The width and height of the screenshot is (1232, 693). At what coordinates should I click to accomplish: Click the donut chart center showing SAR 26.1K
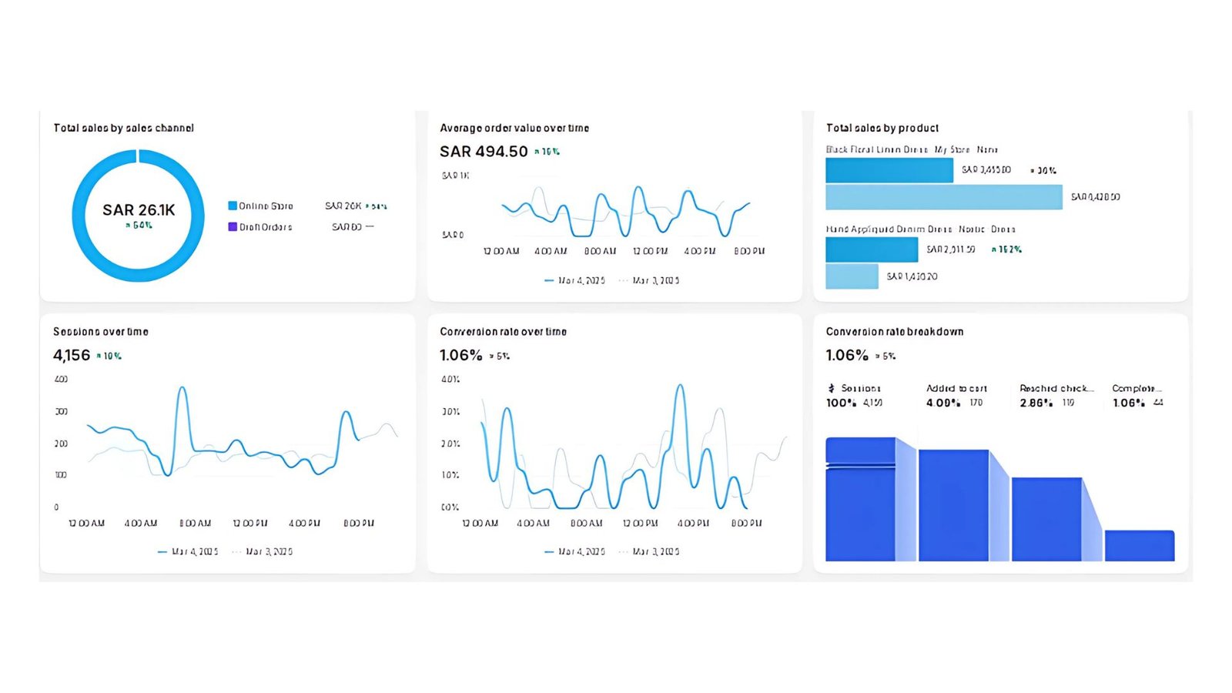pyautogui.click(x=139, y=210)
